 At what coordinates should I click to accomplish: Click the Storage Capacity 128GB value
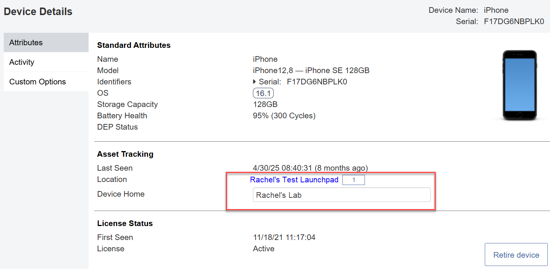click(265, 104)
